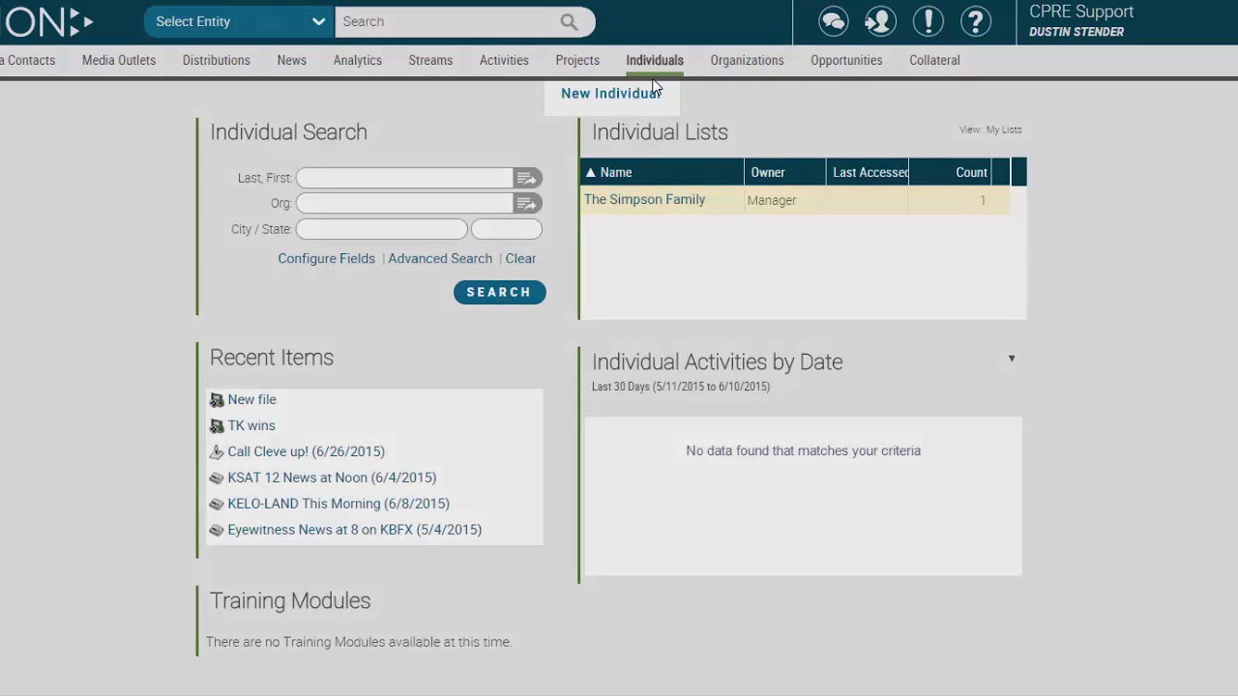
Task: Click the DUSTIN STENDER user name
Action: click(1076, 32)
